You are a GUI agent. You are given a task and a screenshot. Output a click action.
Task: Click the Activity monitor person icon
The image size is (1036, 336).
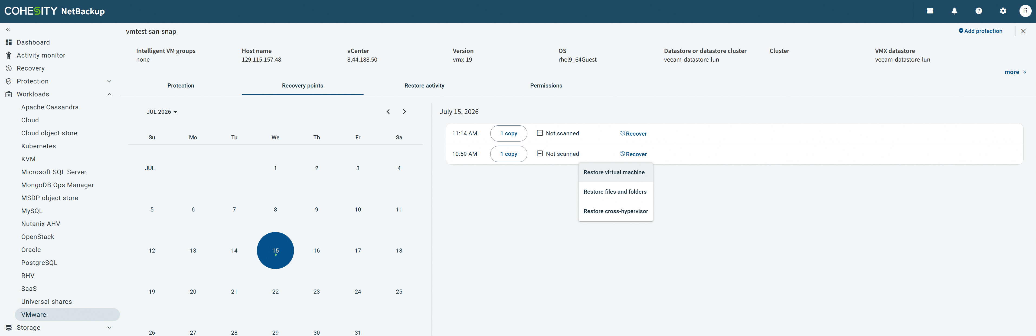pos(8,55)
